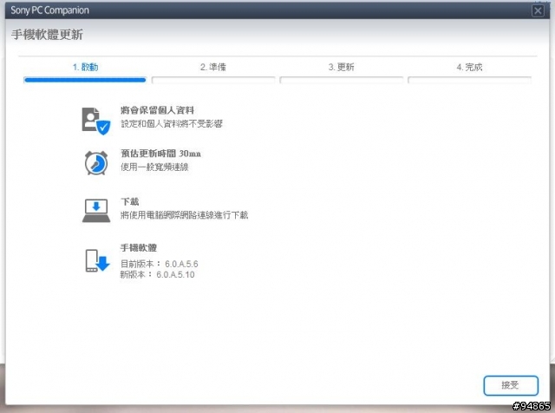
Task: Click the laptop download icon
Action: click(x=96, y=210)
